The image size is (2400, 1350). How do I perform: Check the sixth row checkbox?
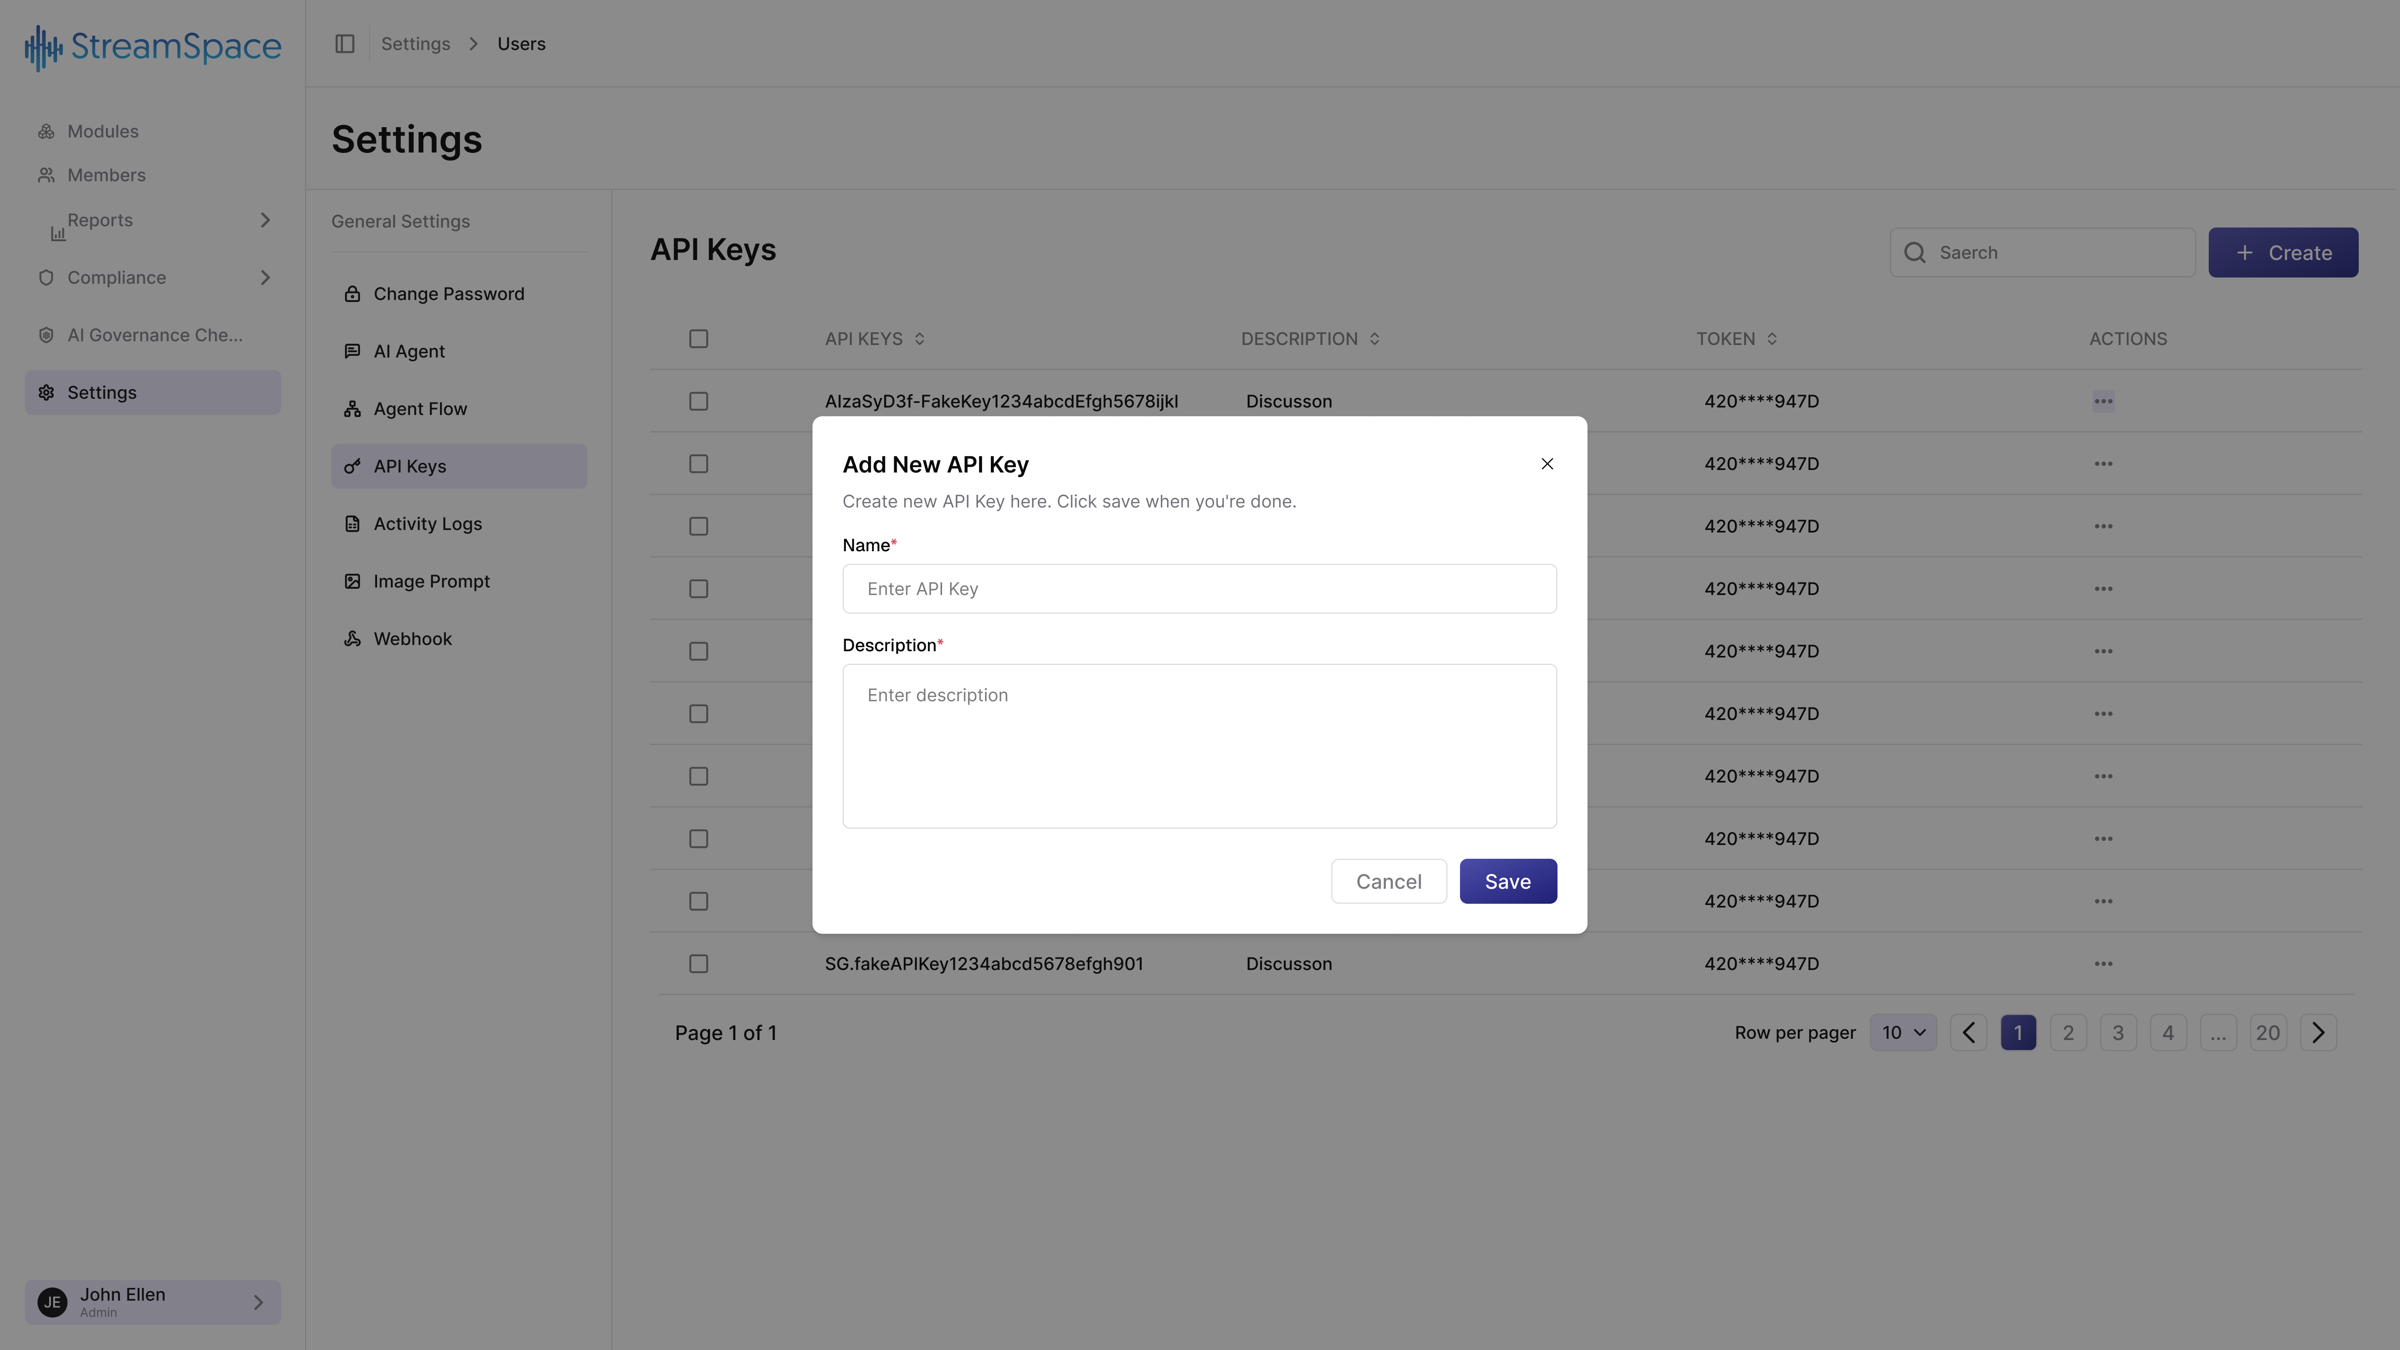coord(699,714)
